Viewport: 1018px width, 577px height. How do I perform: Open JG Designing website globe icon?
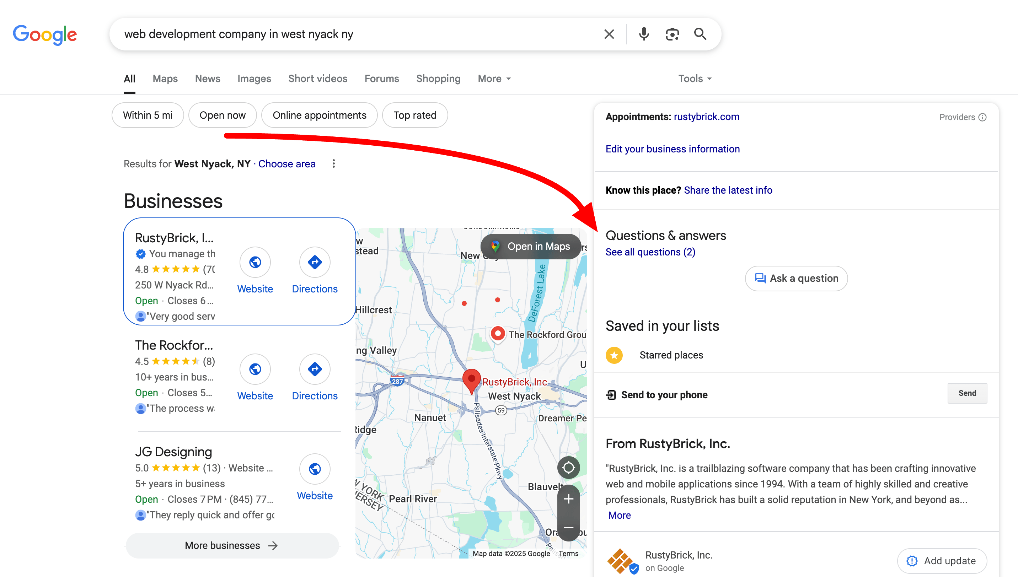[x=315, y=469]
